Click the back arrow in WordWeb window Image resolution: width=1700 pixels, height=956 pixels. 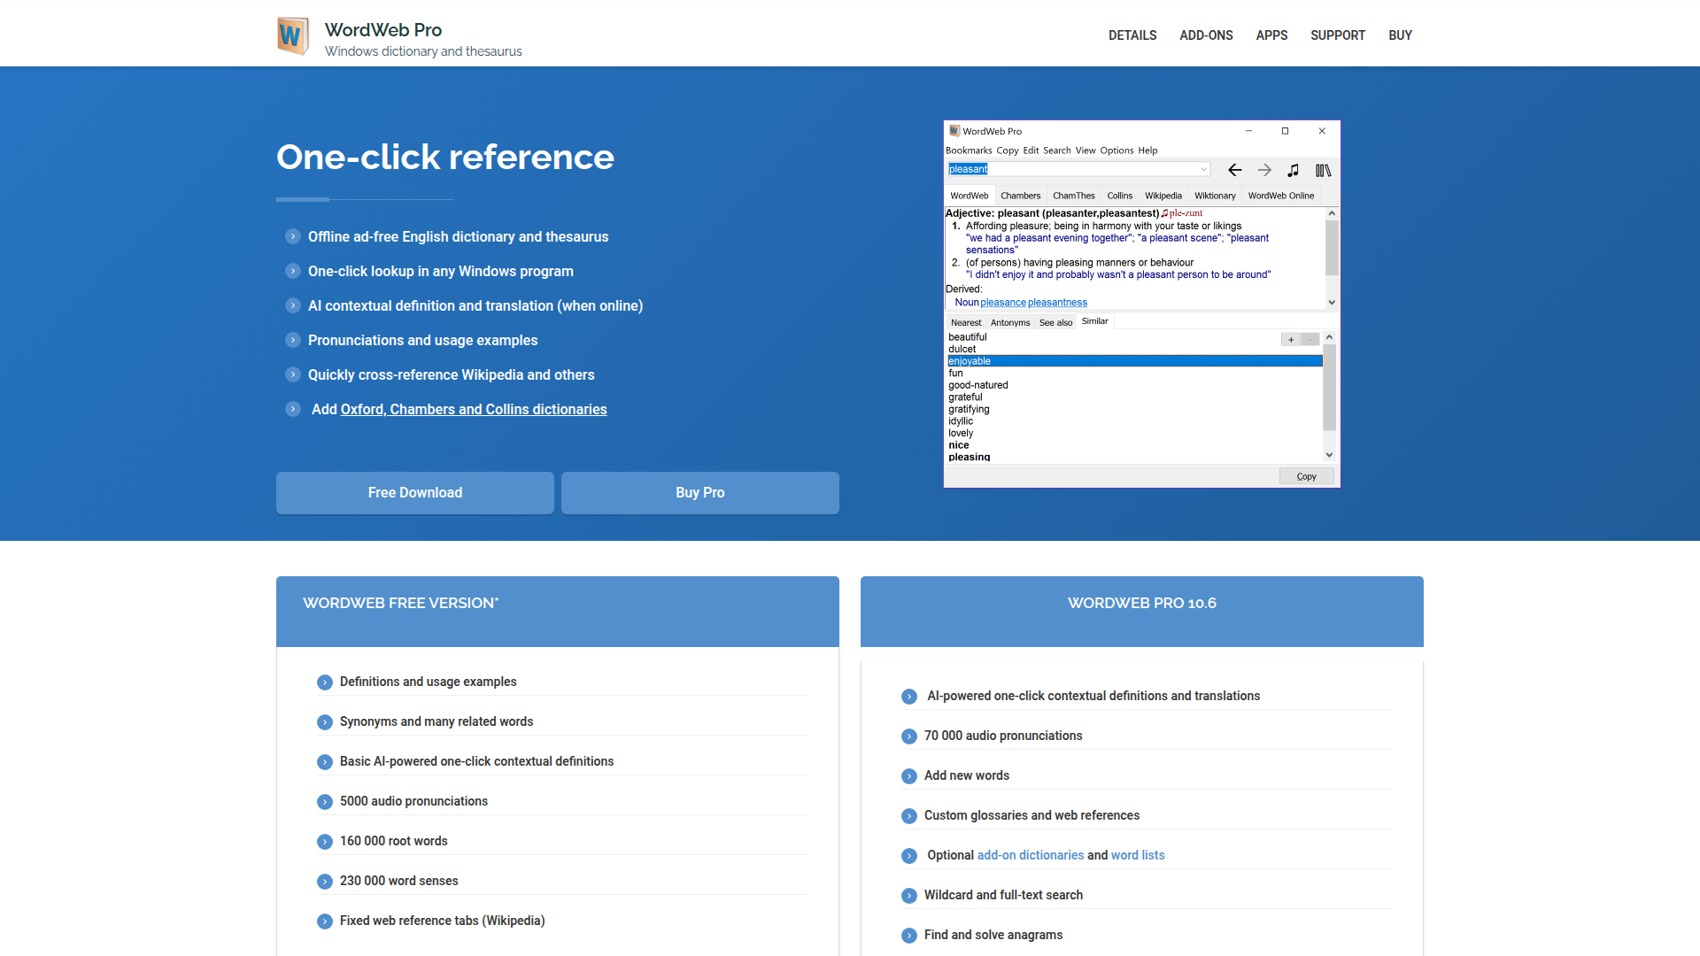tap(1234, 170)
